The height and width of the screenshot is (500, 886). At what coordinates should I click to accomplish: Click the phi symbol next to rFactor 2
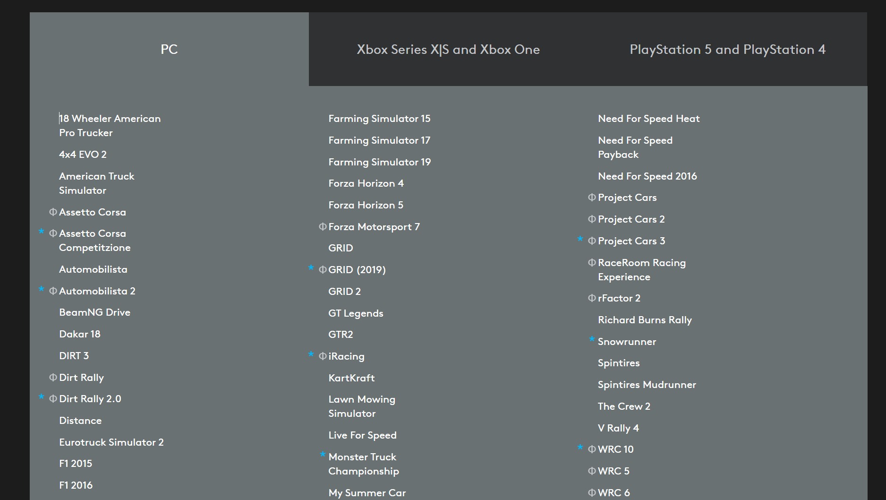(592, 298)
